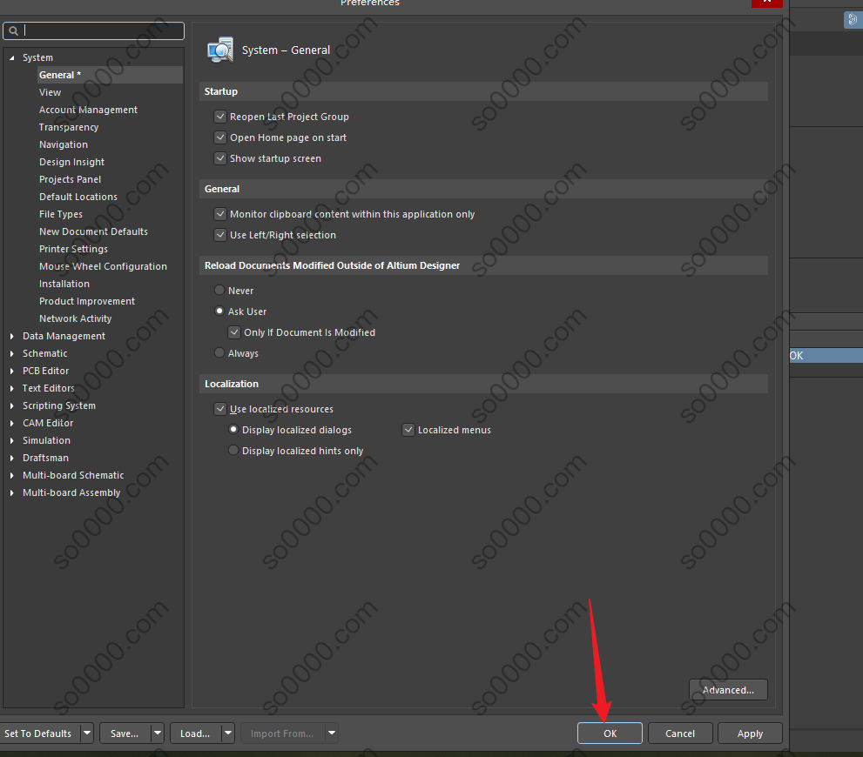This screenshot has height=757, width=863.
Task: Open New Document Defaults page
Action: tap(93, 231)
